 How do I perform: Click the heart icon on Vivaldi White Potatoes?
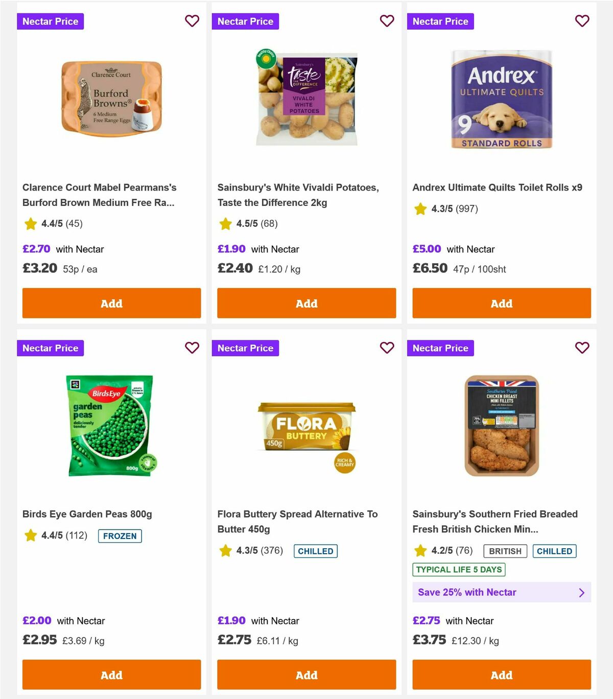click(x=387, y=21)
